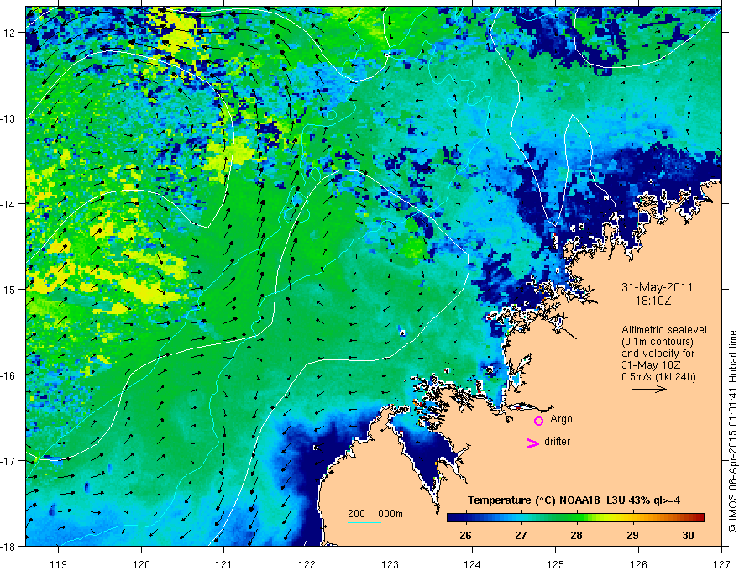Click the colorbar tick label 30
Screen dimensions: 739x571
(x=688, y=536)
